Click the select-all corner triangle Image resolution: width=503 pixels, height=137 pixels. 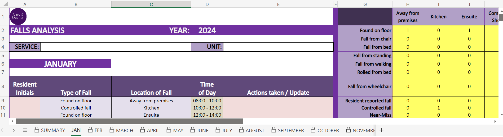click(5, 4)
